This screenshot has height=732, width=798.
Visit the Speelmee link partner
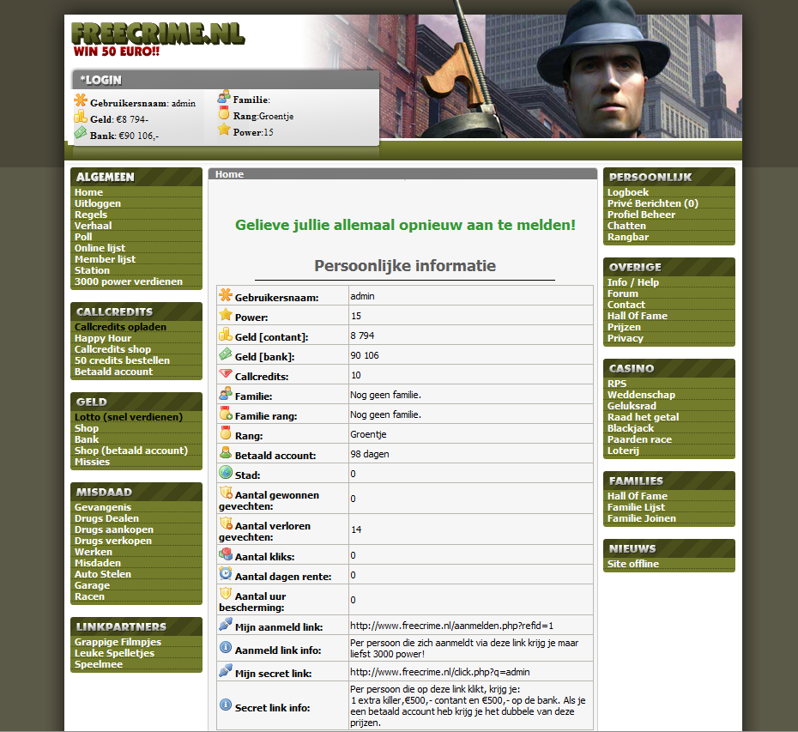98,664
